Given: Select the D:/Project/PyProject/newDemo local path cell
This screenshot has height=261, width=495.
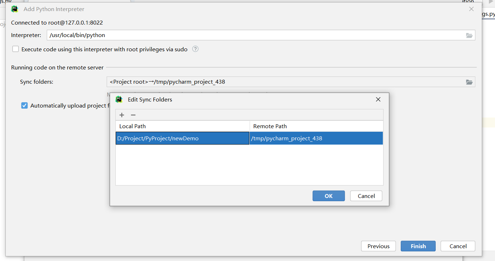Looking at the screenshot, I should click(182, 139).
